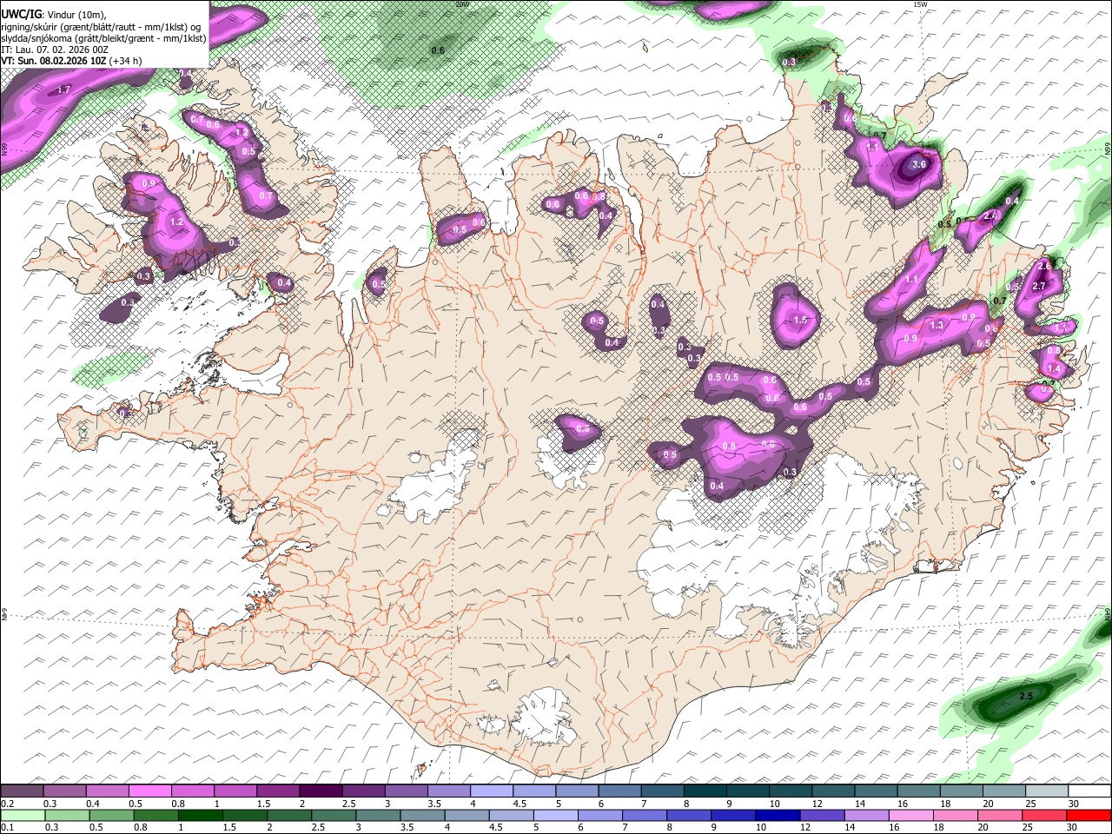Click the 'slydda/snjókoma' legend description line
The width and height of the screenshot is (1112, 834).
pos(103,38)
